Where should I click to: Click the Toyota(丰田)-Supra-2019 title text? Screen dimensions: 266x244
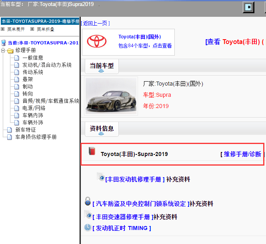(x=134, y=154)
